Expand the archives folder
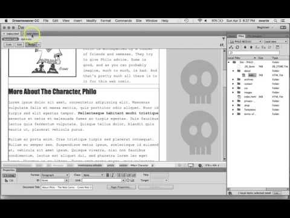Image resolution: width=290 pixels, height=218 pixels. pos(233,79)
